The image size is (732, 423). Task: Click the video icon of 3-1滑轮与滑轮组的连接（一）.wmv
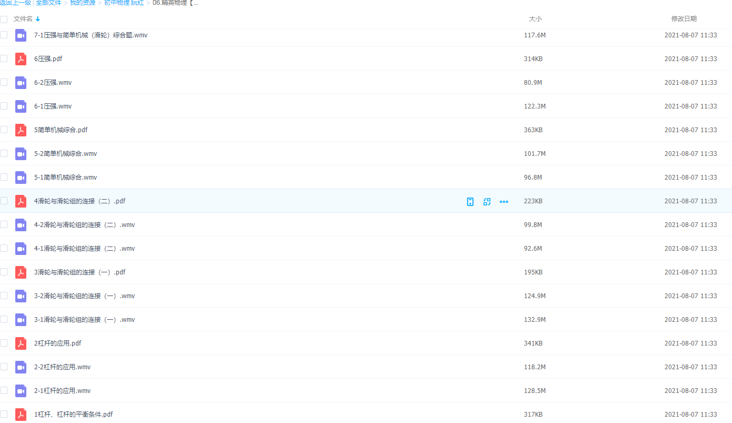click(x=21, y=320)
